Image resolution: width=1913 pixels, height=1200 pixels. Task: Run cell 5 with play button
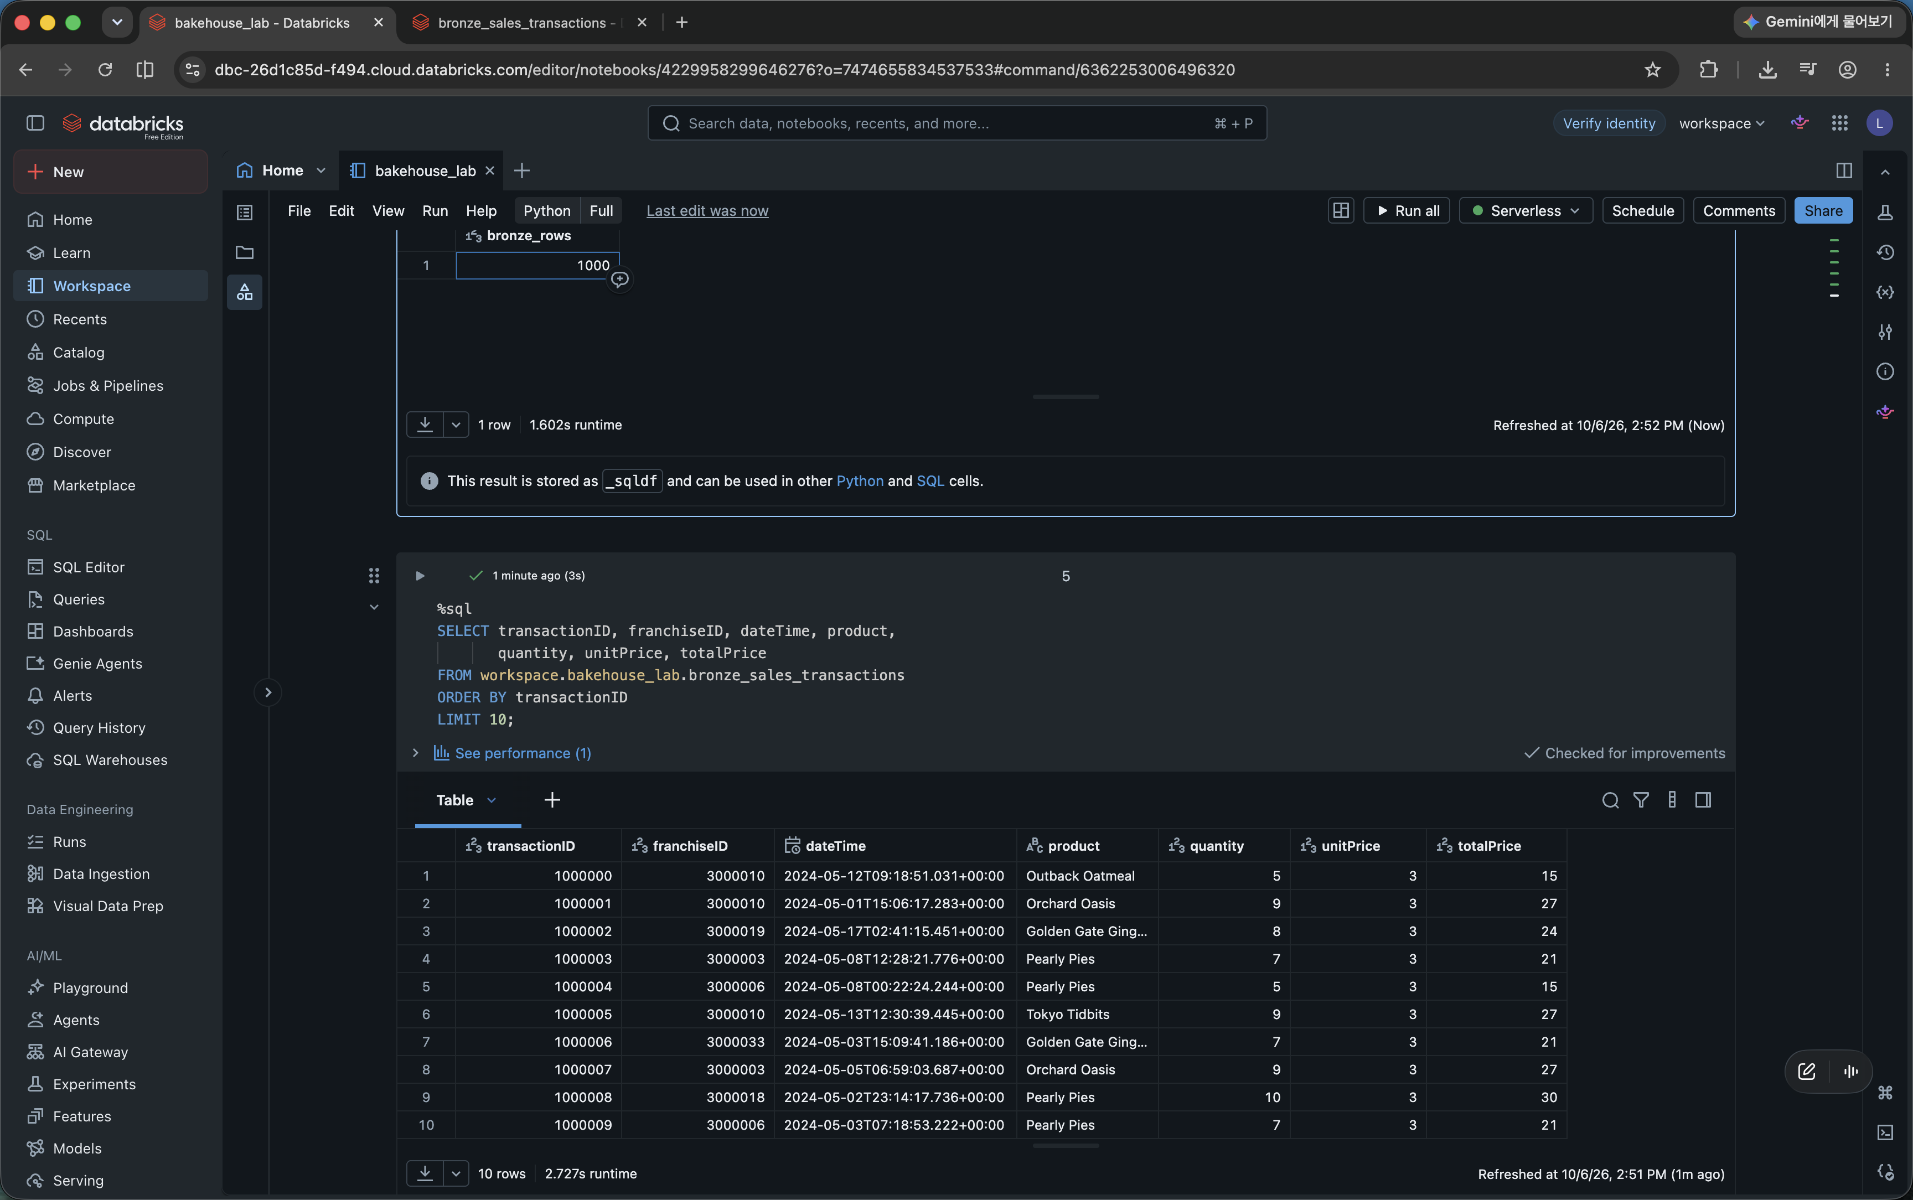point(420,576)
